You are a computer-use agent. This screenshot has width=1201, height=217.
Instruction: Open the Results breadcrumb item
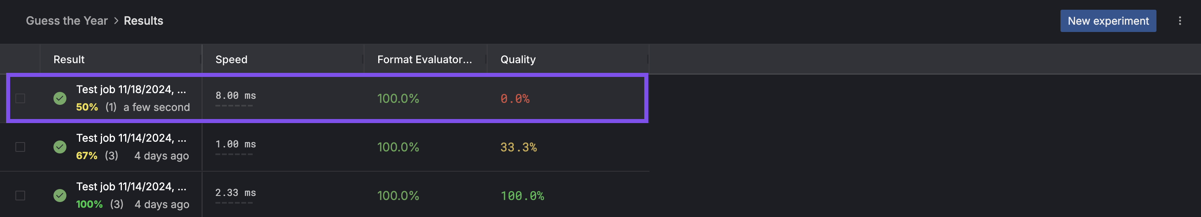click(x=144, y=21)
